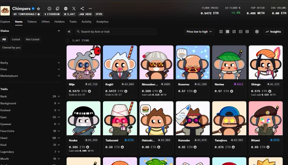Click the Chimpers collection avatar
Screen dimensions: 288x165
coord(5,11)
